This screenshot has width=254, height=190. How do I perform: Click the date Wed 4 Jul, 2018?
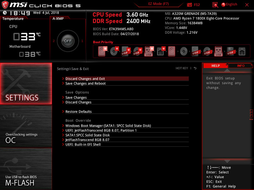point(46,13)
